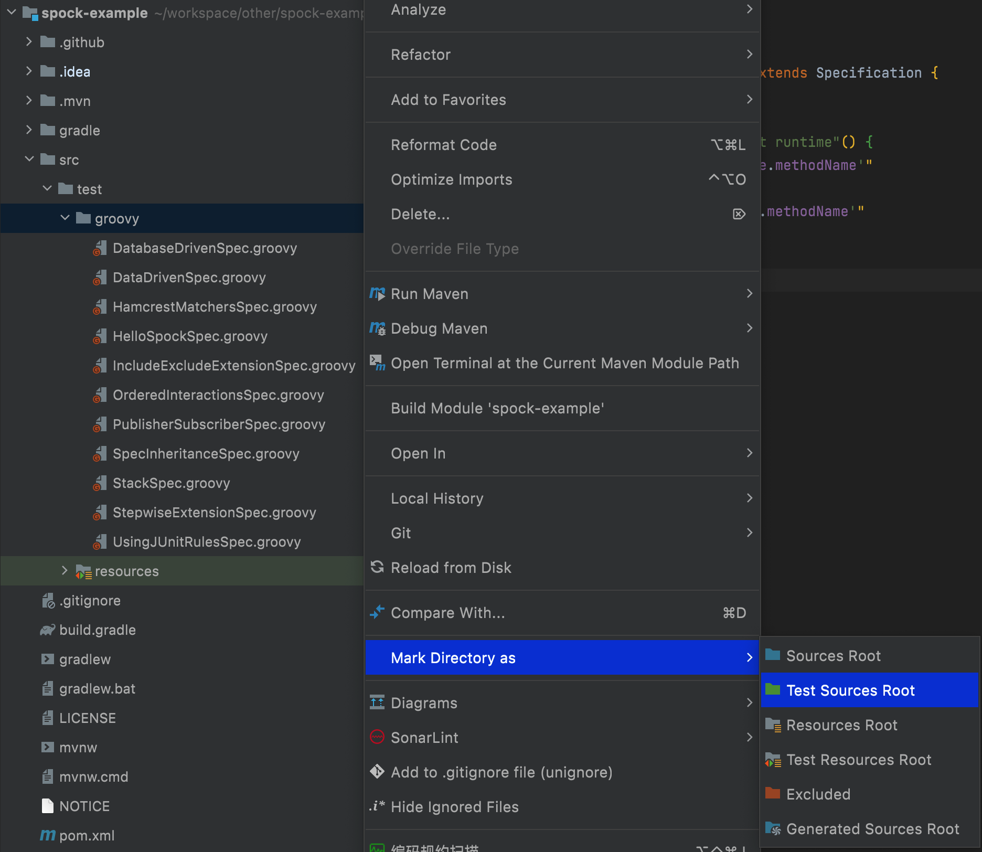This screenshot has height=852, width=982.
Task: Click the pom.xml Maven file icon
Action: pos(48,835)
